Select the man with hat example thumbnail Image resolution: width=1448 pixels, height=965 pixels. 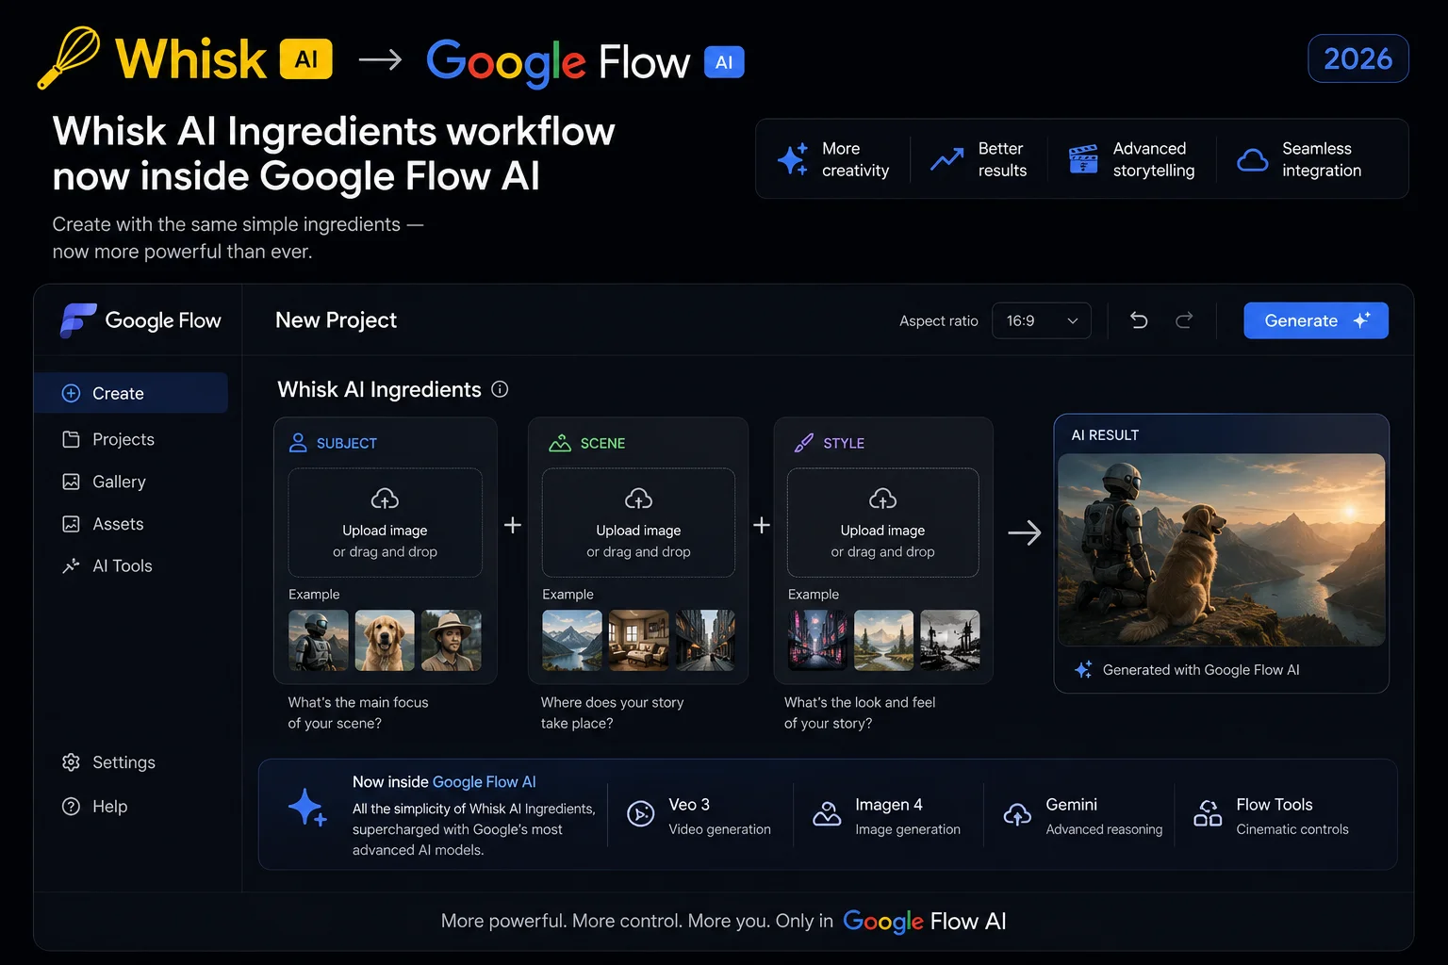(451, 640)
